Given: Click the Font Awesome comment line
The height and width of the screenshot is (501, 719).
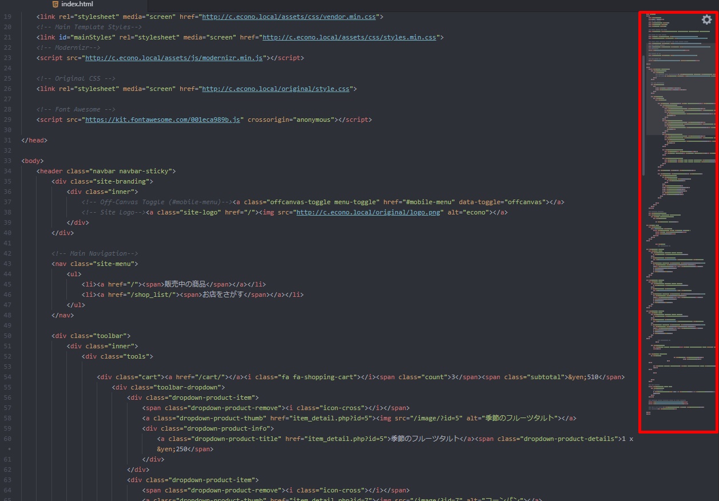Looking at the screenshot, I should pos(76,109).
